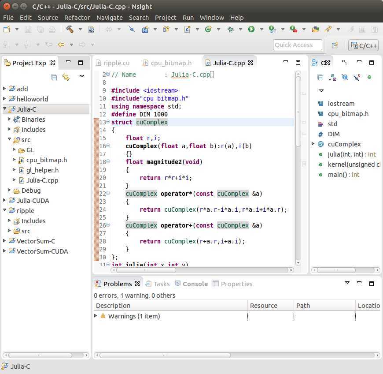
Task: Toggle Link with Editor in Project Explorer
Action: [x=66, y=77]
